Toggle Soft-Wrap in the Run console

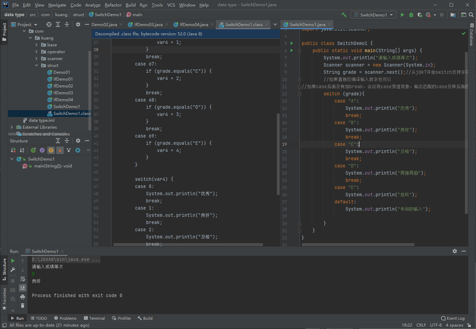[x=23, y=279]
